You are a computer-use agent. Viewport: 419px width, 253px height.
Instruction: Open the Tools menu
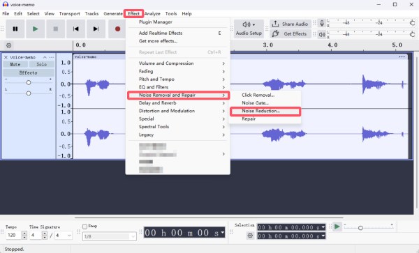(171, 14)
